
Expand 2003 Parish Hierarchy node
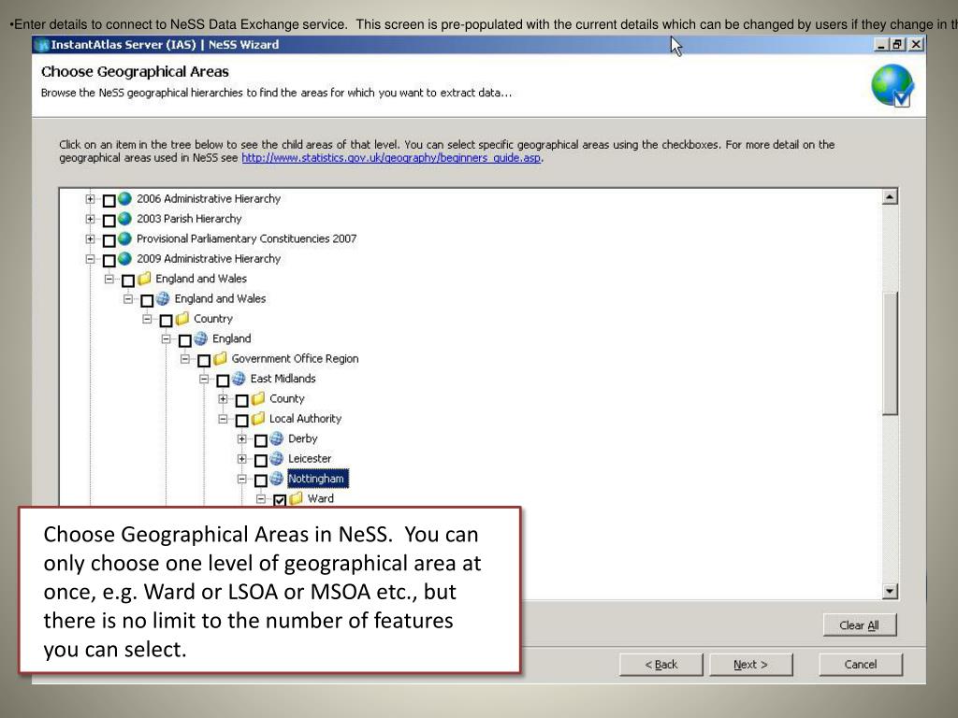coord(91,219)
